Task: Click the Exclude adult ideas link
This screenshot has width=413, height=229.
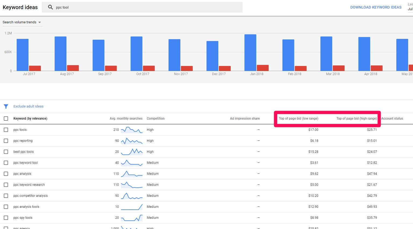Action: 28,106
